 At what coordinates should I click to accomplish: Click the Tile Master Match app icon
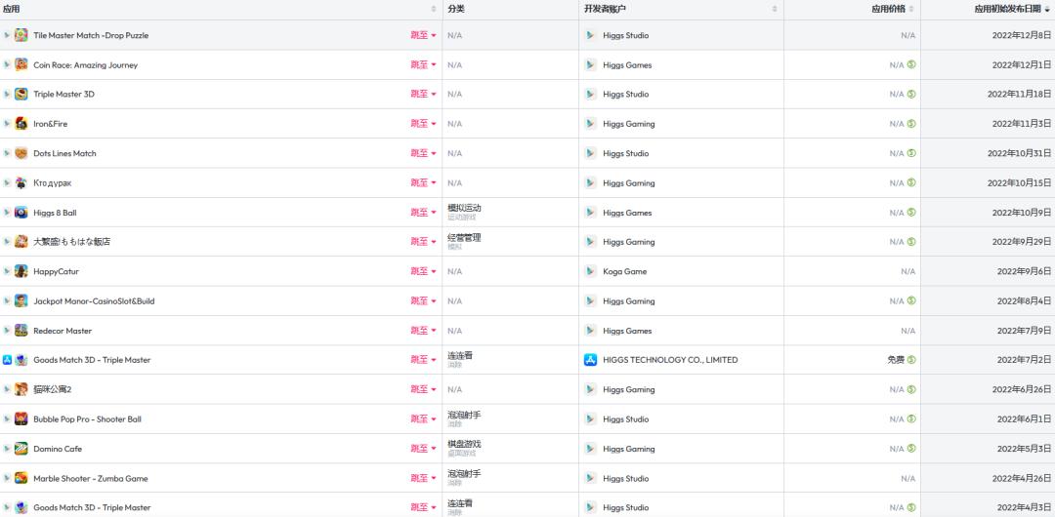coord(21,35)
